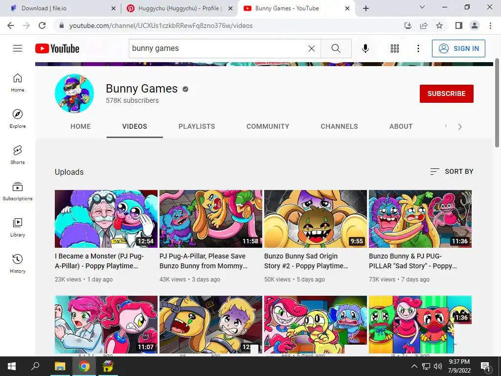Image resolution: width=501 pixels, height=376 pixels.
Task: Open the YouTube hamburger guide menu
Action: coord(18,48)
